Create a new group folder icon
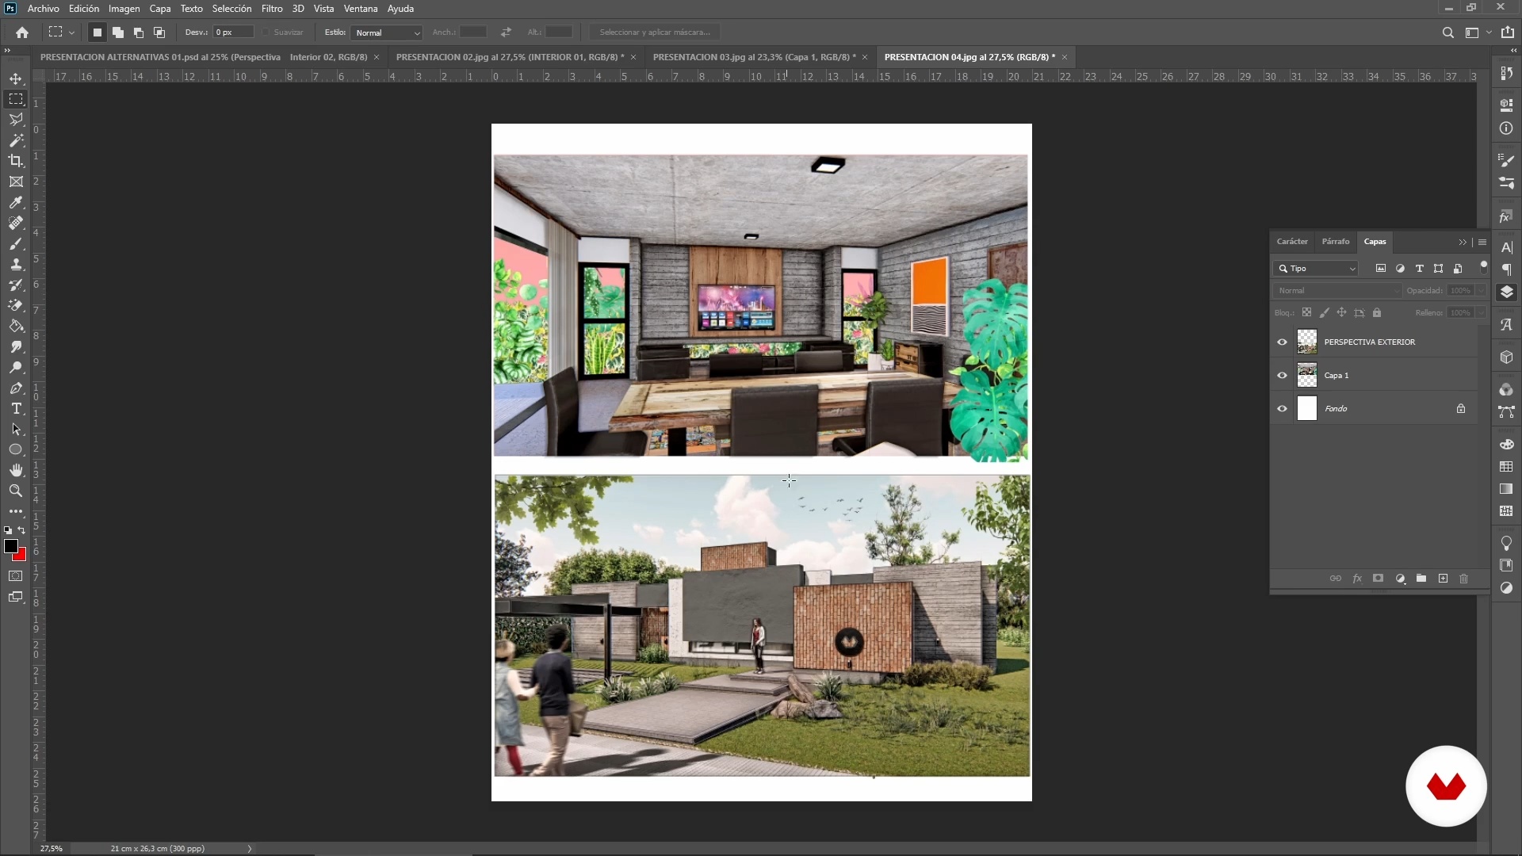The height and width of the screenshot is (856, 1522). click(1421, 579)
